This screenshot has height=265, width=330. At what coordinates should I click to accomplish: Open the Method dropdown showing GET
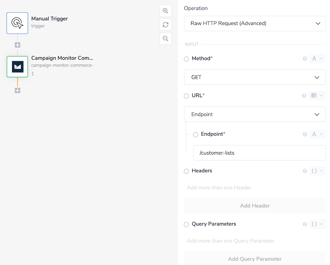click(x=255, y=77)
